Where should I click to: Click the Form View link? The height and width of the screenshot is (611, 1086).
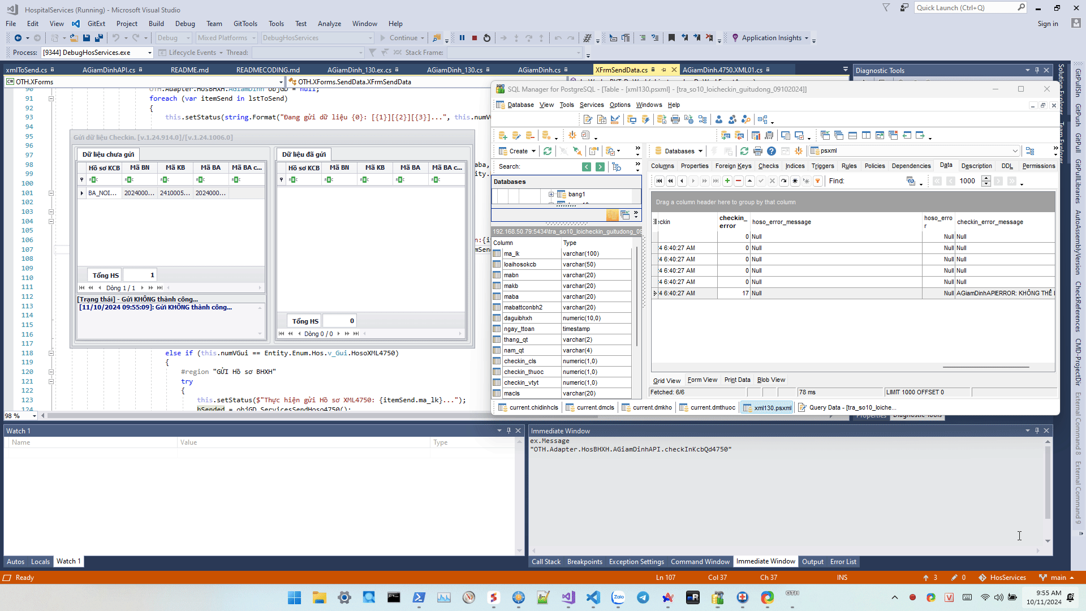point(702,380)
